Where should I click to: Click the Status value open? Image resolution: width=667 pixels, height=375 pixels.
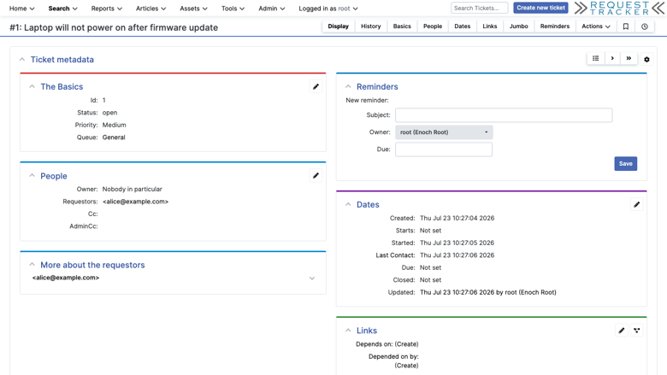[109, 113]
